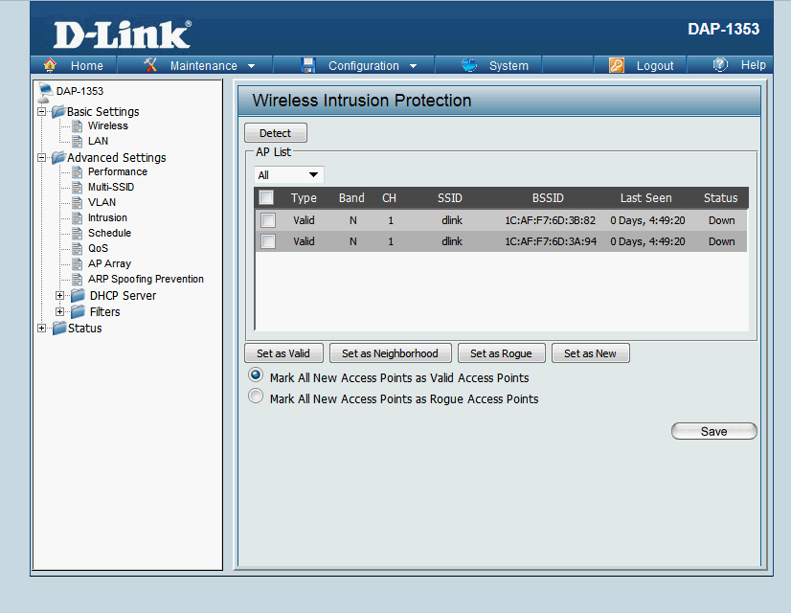This screenshot has width=791, height=613.
Task: Click Set as Rogue button
Action: (x=501, y=353)
